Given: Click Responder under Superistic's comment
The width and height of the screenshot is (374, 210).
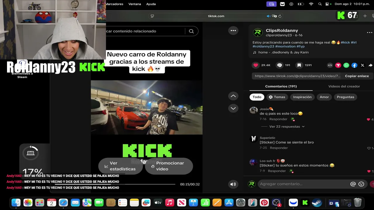Looking at the screenshot, I should [279, 148].
